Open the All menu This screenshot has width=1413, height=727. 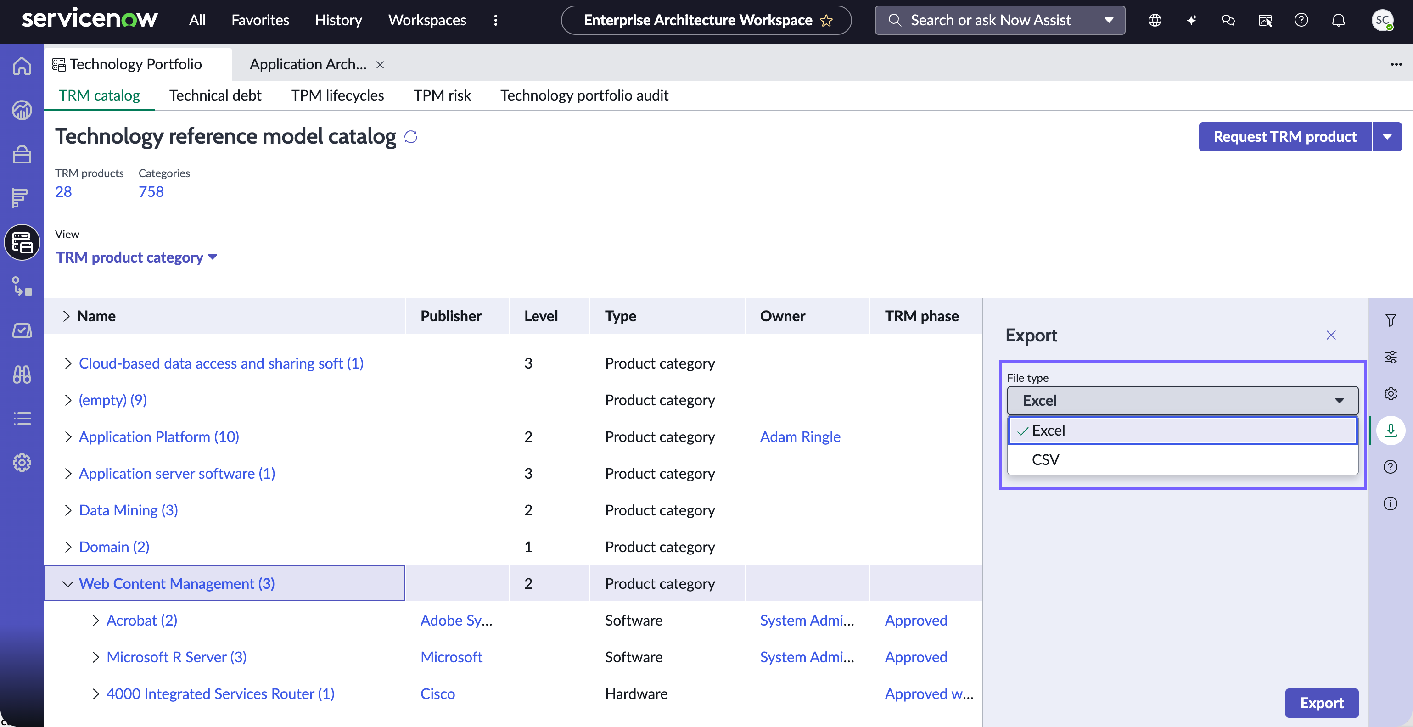pos(197,20)
